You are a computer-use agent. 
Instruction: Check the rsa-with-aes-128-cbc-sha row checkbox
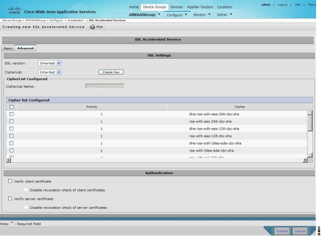coord(11,136)
